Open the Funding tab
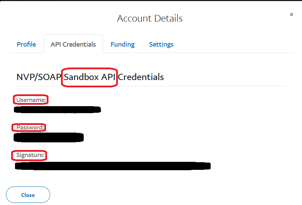The width and height of the screenshot is (302, 205). [x=122, y=44]
